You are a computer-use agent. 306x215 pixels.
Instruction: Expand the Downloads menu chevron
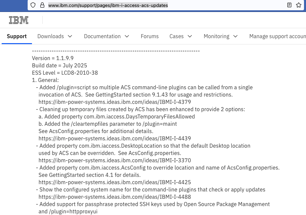coord(70,36)
